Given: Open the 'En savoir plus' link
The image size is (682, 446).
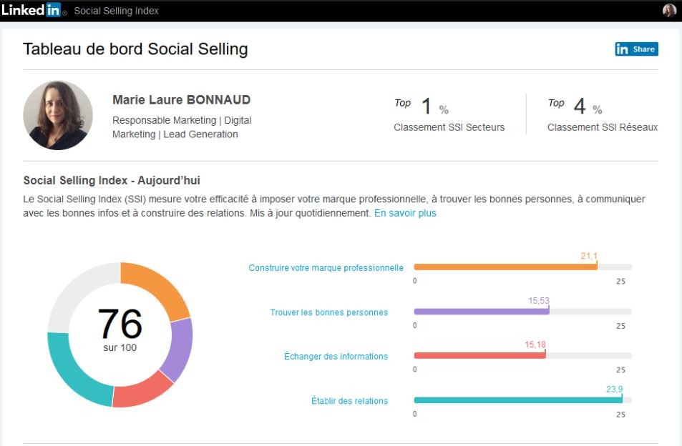Looking at the screenshot, I should 405,213.
